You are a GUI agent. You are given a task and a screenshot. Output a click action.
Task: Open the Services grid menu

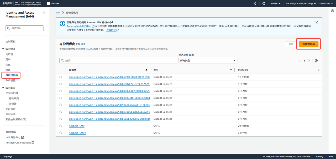pos(53,3)
